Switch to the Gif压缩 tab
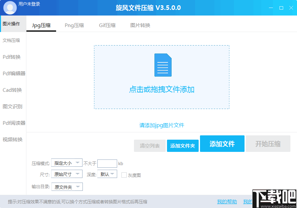Image resolution: width=297 pixels, height=208 pixels. (107, 25)
